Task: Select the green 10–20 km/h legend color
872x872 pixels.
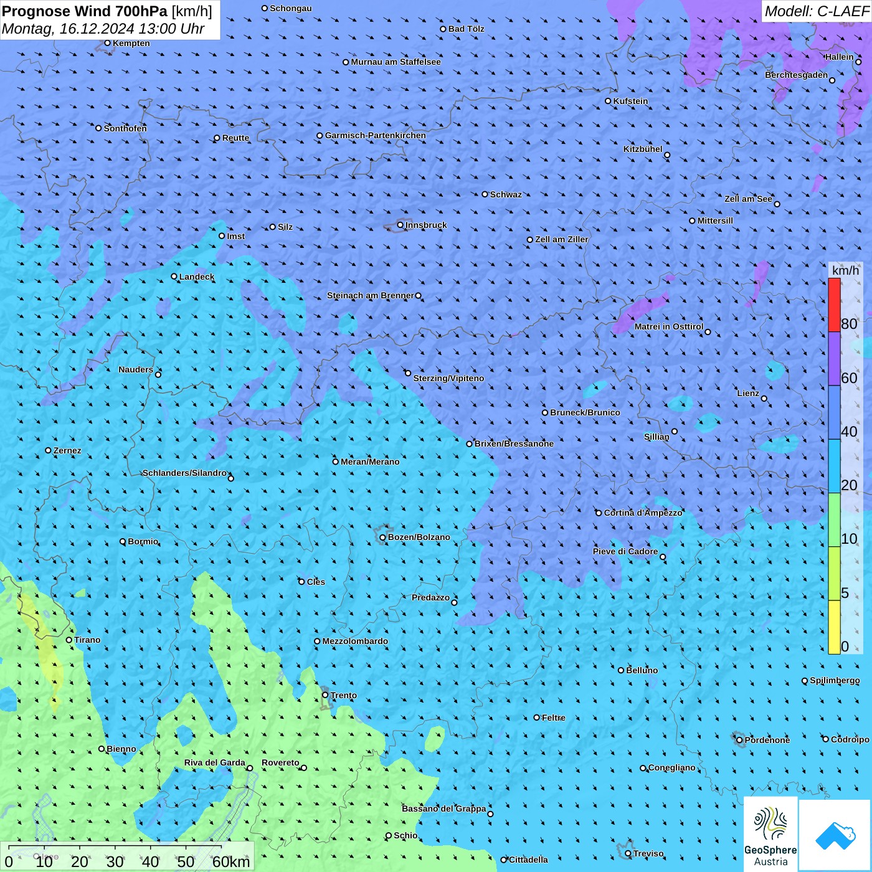Action: 834,520
